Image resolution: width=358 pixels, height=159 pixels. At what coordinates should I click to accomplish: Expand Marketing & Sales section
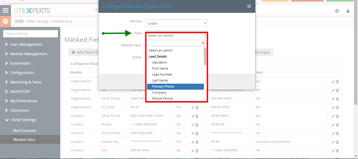(x=23, y=82)
